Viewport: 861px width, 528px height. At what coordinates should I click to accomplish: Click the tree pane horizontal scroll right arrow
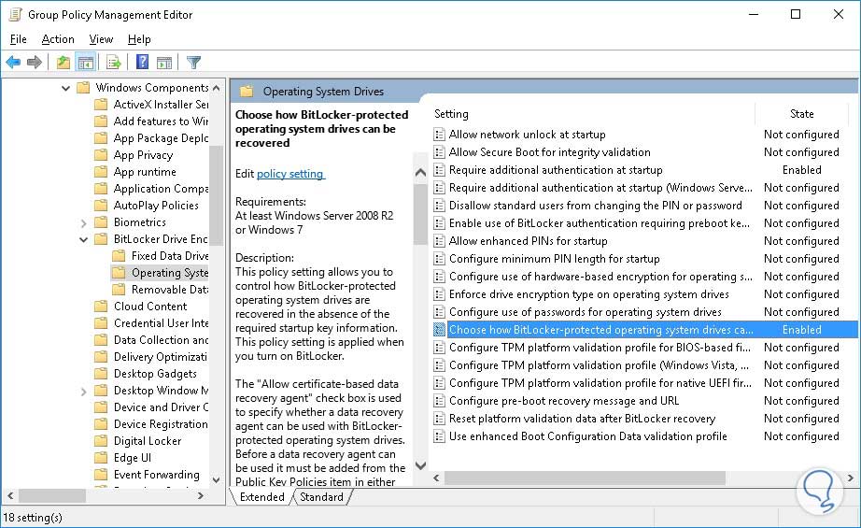(x=201, y=495)
